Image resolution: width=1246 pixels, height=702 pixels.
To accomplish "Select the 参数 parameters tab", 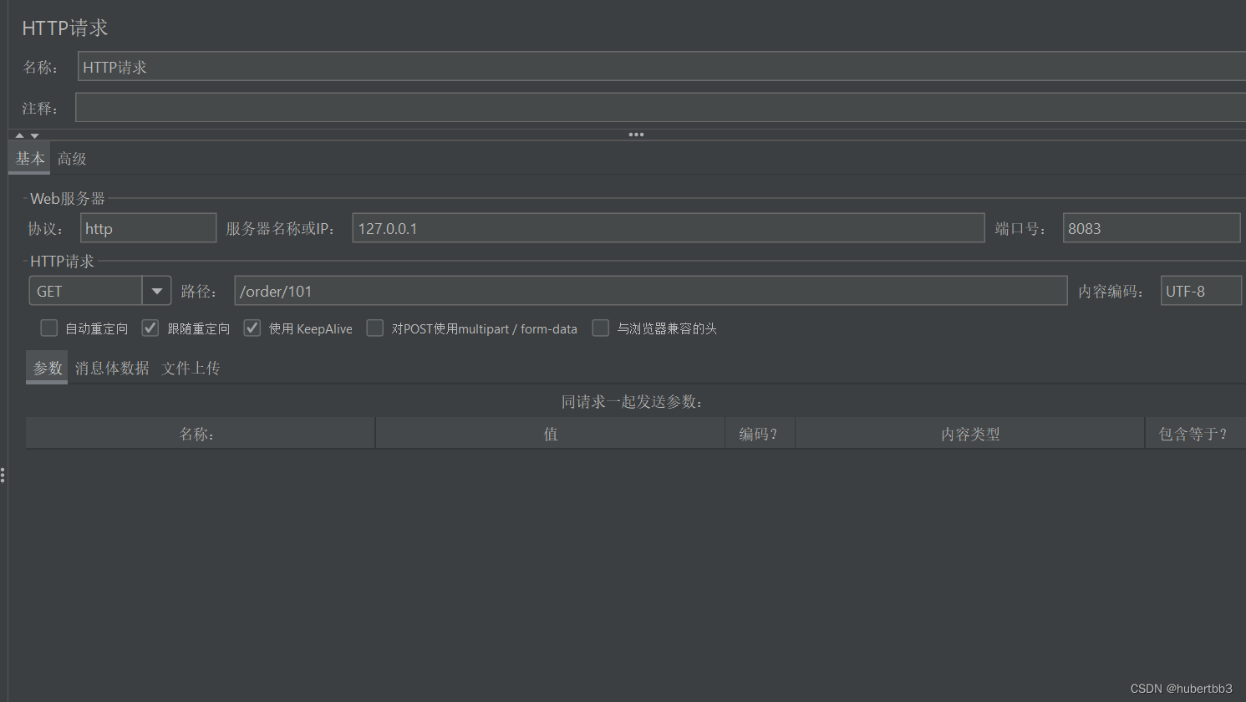I will click(x=48, y=368).
